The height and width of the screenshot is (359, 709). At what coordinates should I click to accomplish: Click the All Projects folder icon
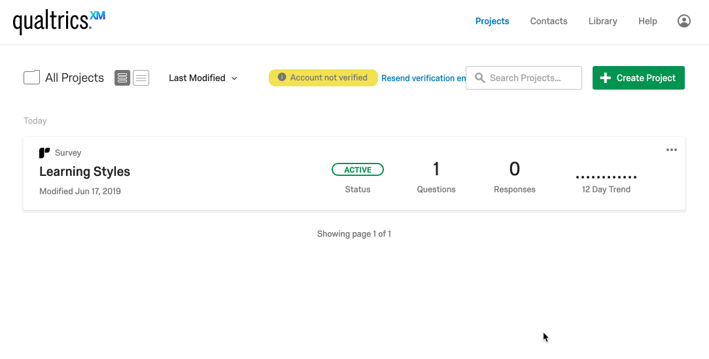31,78
